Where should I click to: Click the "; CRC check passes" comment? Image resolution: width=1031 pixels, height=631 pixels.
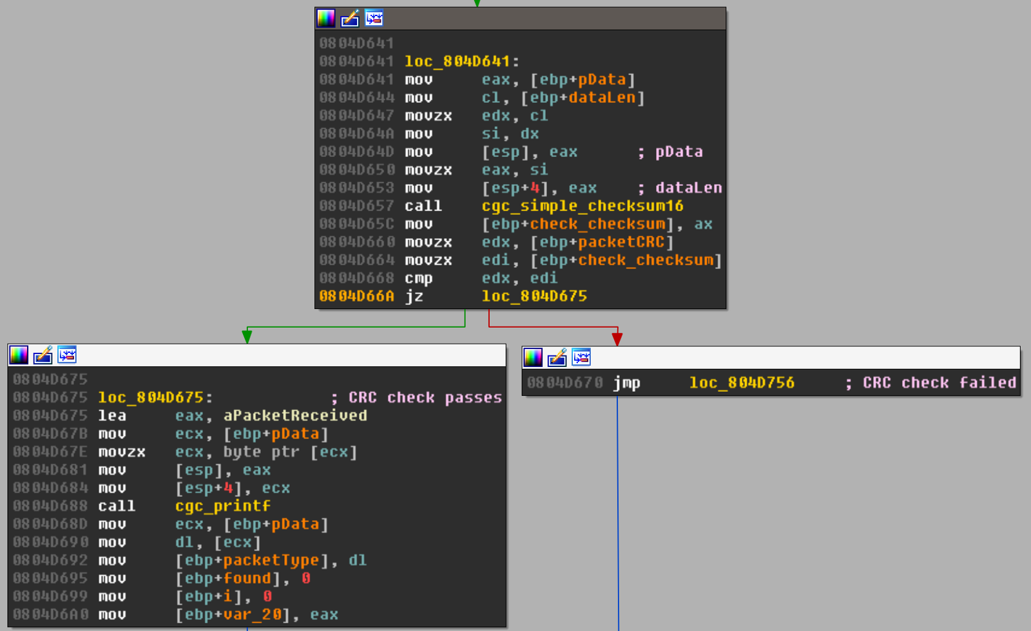[416, 398]
